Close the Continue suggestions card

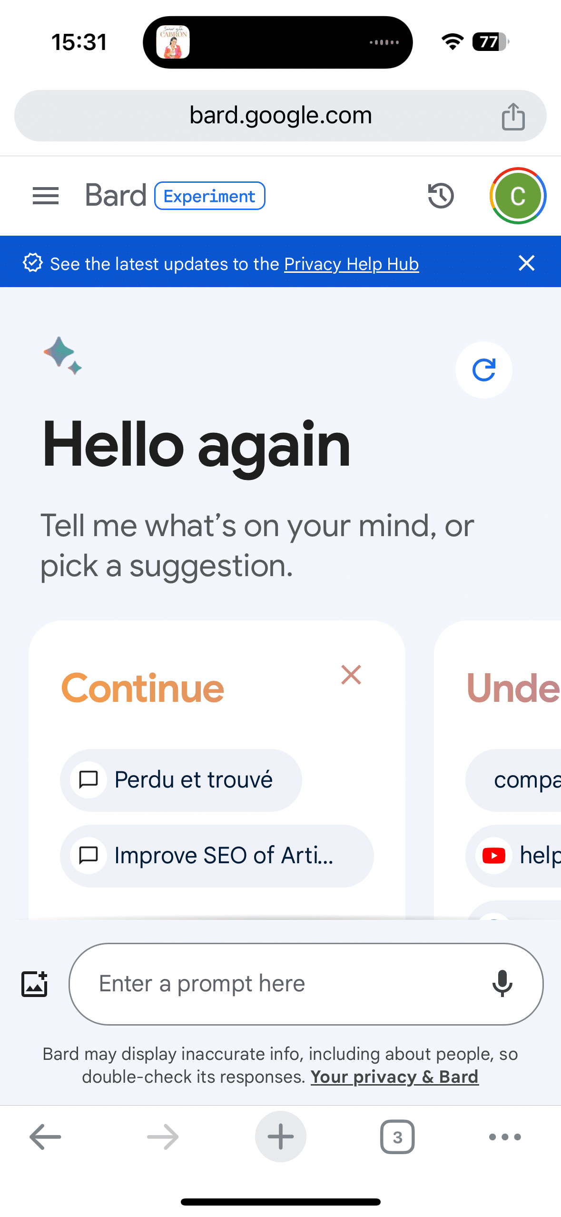pos(351,675)
